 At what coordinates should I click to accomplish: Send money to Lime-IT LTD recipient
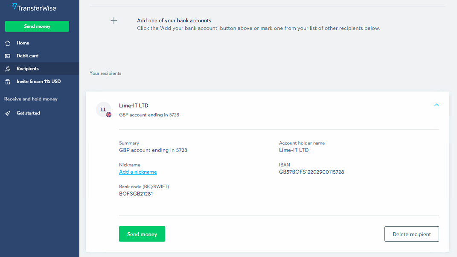click(x=142, y=234)
